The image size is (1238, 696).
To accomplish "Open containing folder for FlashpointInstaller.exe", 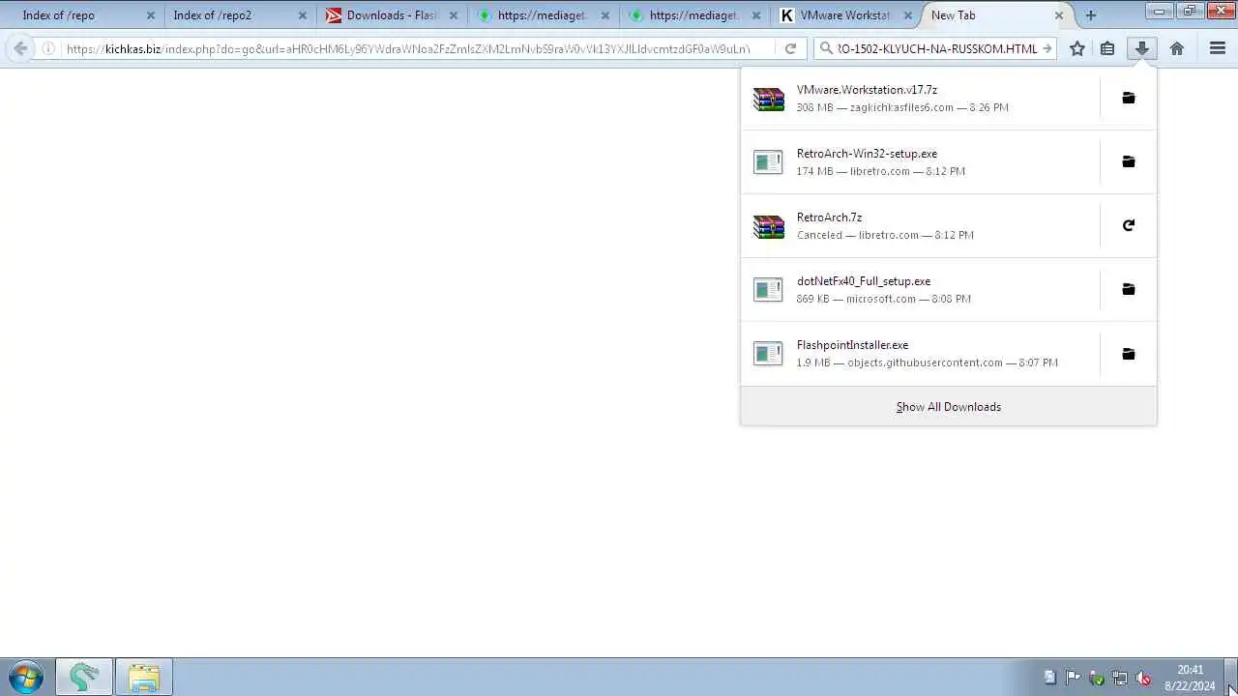I will (1128, 354).
